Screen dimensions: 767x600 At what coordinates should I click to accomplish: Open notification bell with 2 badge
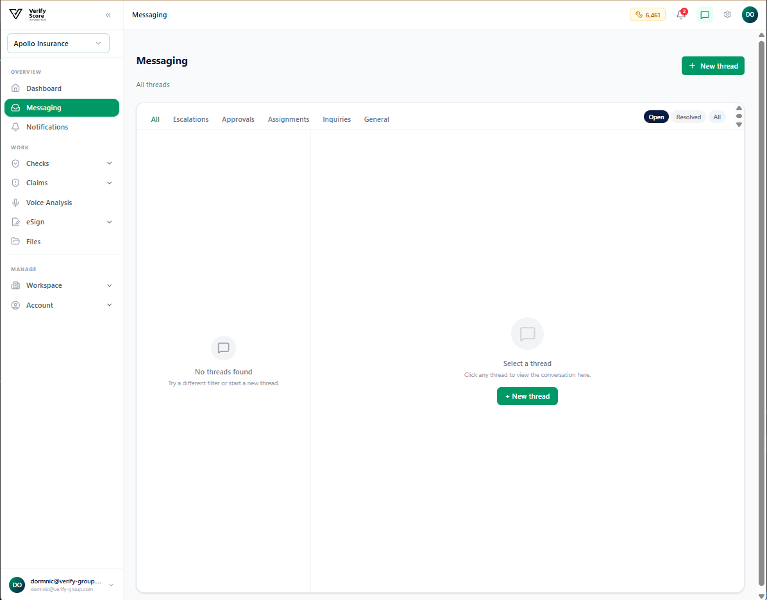(681, 15)
